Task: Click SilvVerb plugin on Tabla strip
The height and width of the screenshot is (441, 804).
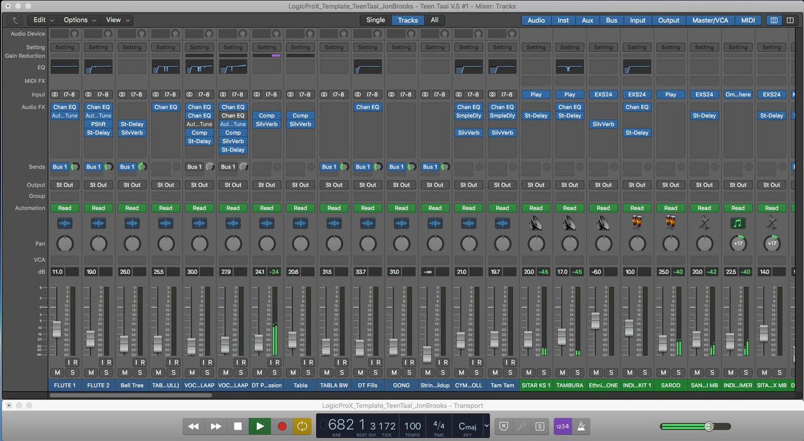Action: [x=300, y=124]
